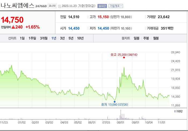Click the previous close value 14,510

coord(74,17)
